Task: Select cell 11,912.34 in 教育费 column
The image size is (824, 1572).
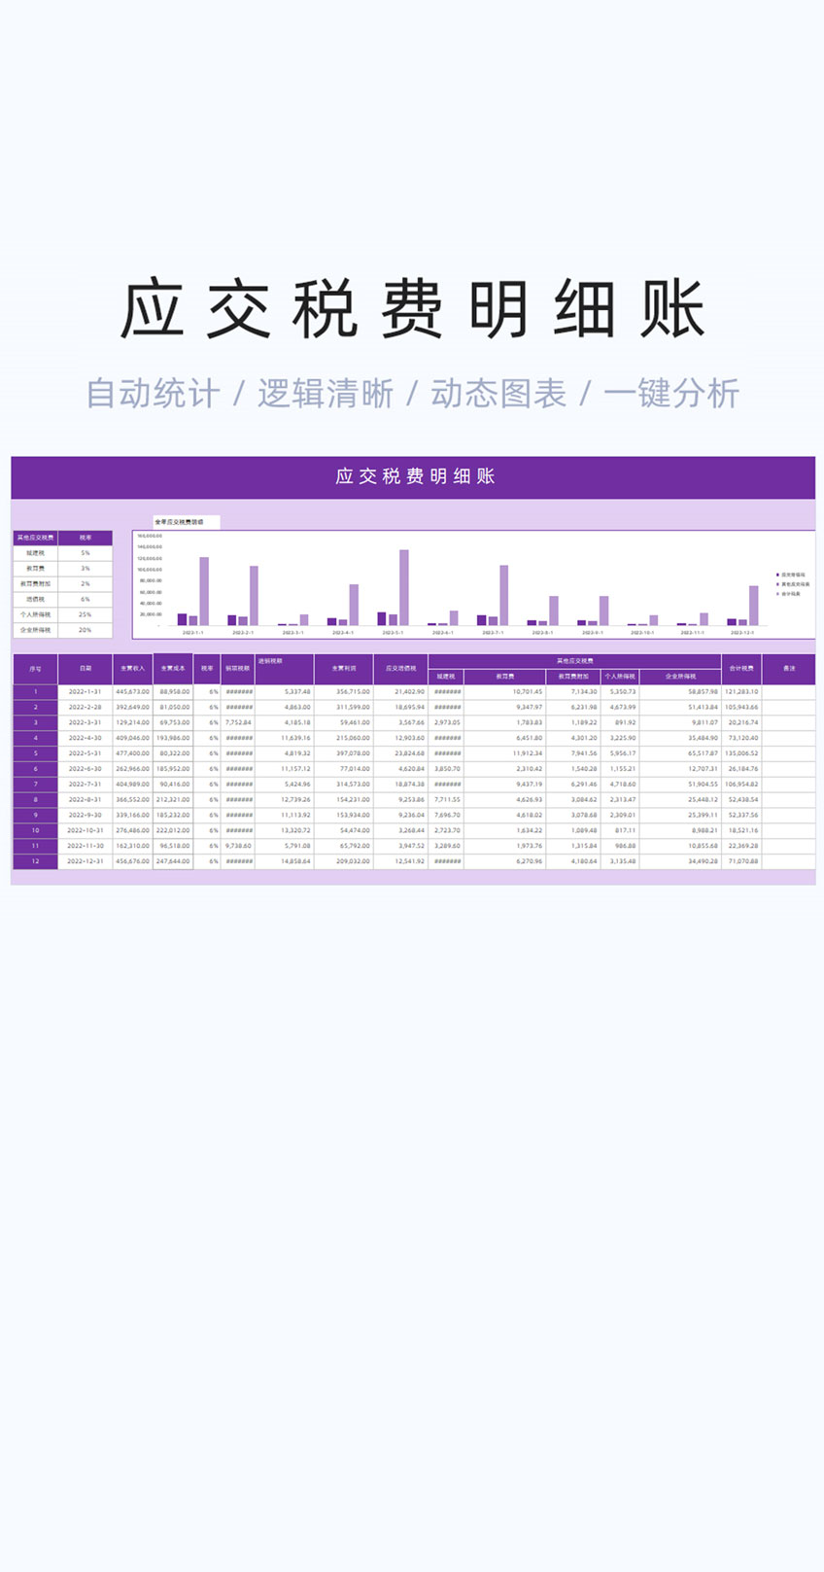Action: [x=505, y=753]
